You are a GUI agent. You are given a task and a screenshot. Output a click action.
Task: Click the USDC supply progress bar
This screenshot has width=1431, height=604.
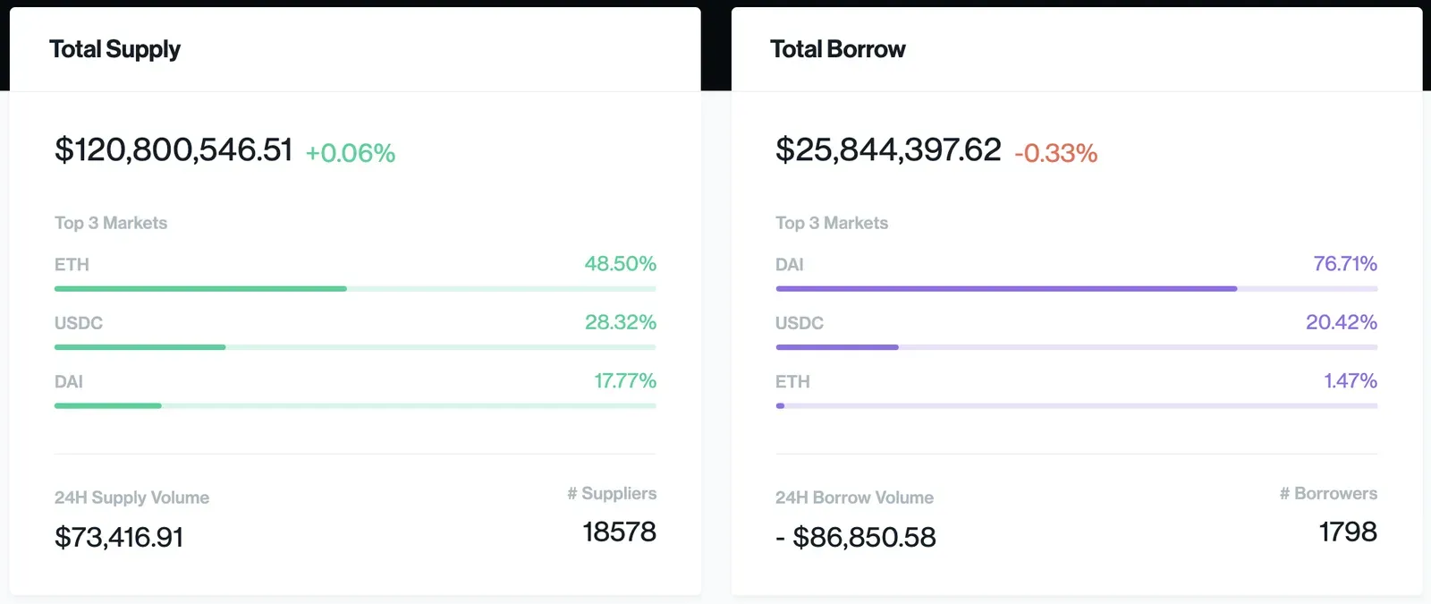355,347
